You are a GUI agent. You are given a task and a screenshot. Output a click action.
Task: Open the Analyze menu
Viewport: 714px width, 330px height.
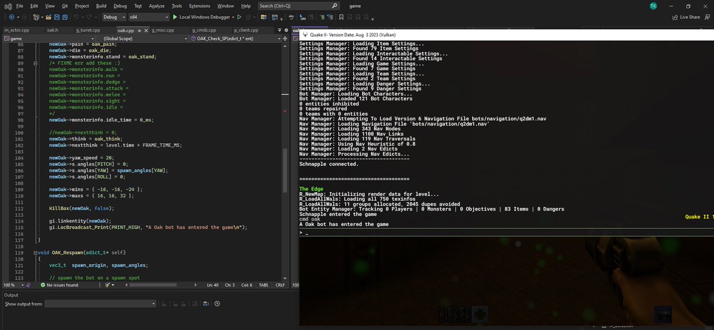click(x=156, y=5)
